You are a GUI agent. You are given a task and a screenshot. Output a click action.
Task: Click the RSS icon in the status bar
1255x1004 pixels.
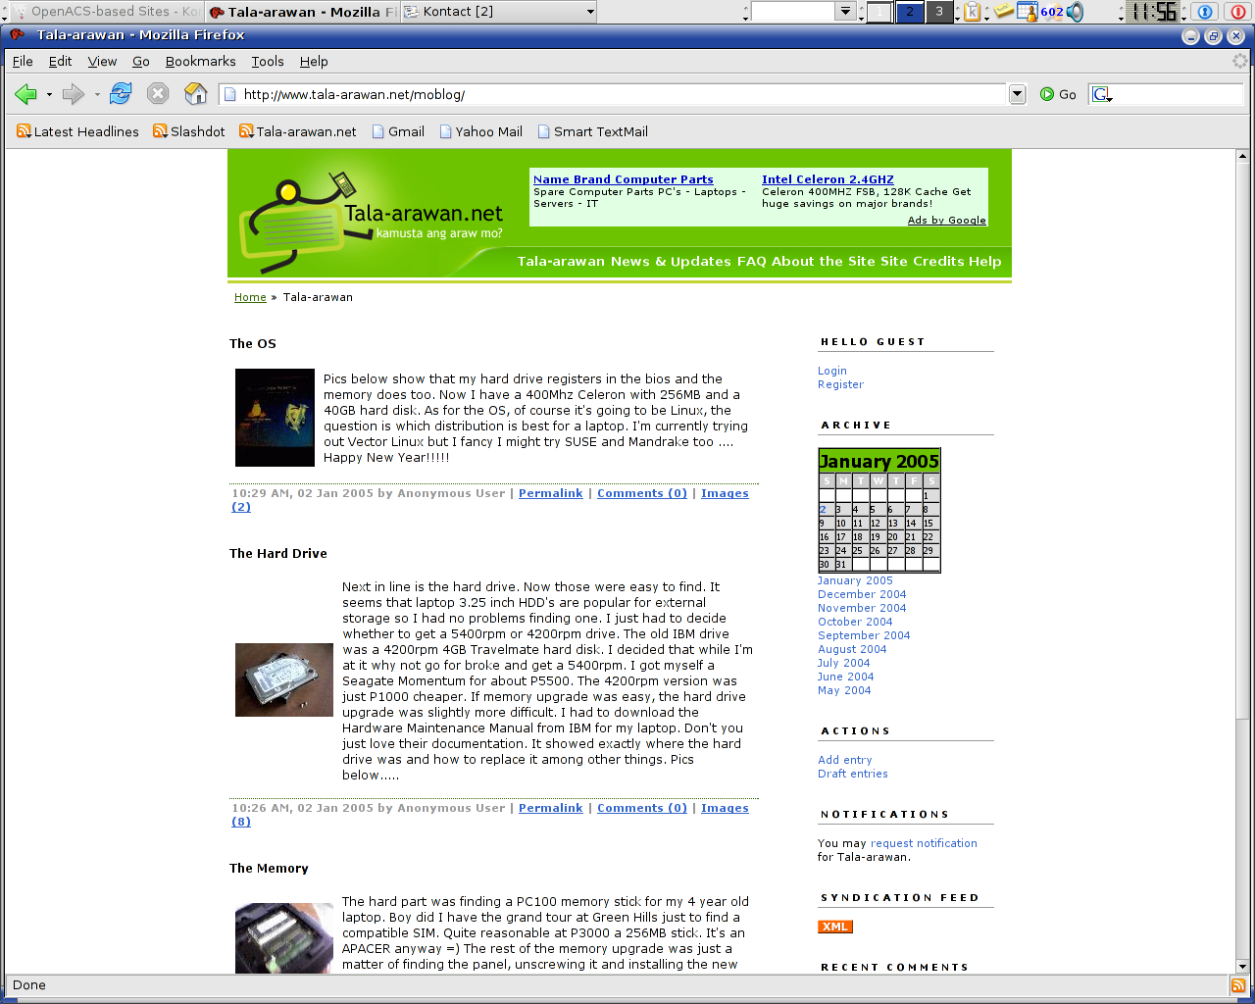click(1237, 984)
